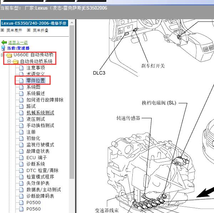Click the page icon beside 液压测试

point(21,119)
